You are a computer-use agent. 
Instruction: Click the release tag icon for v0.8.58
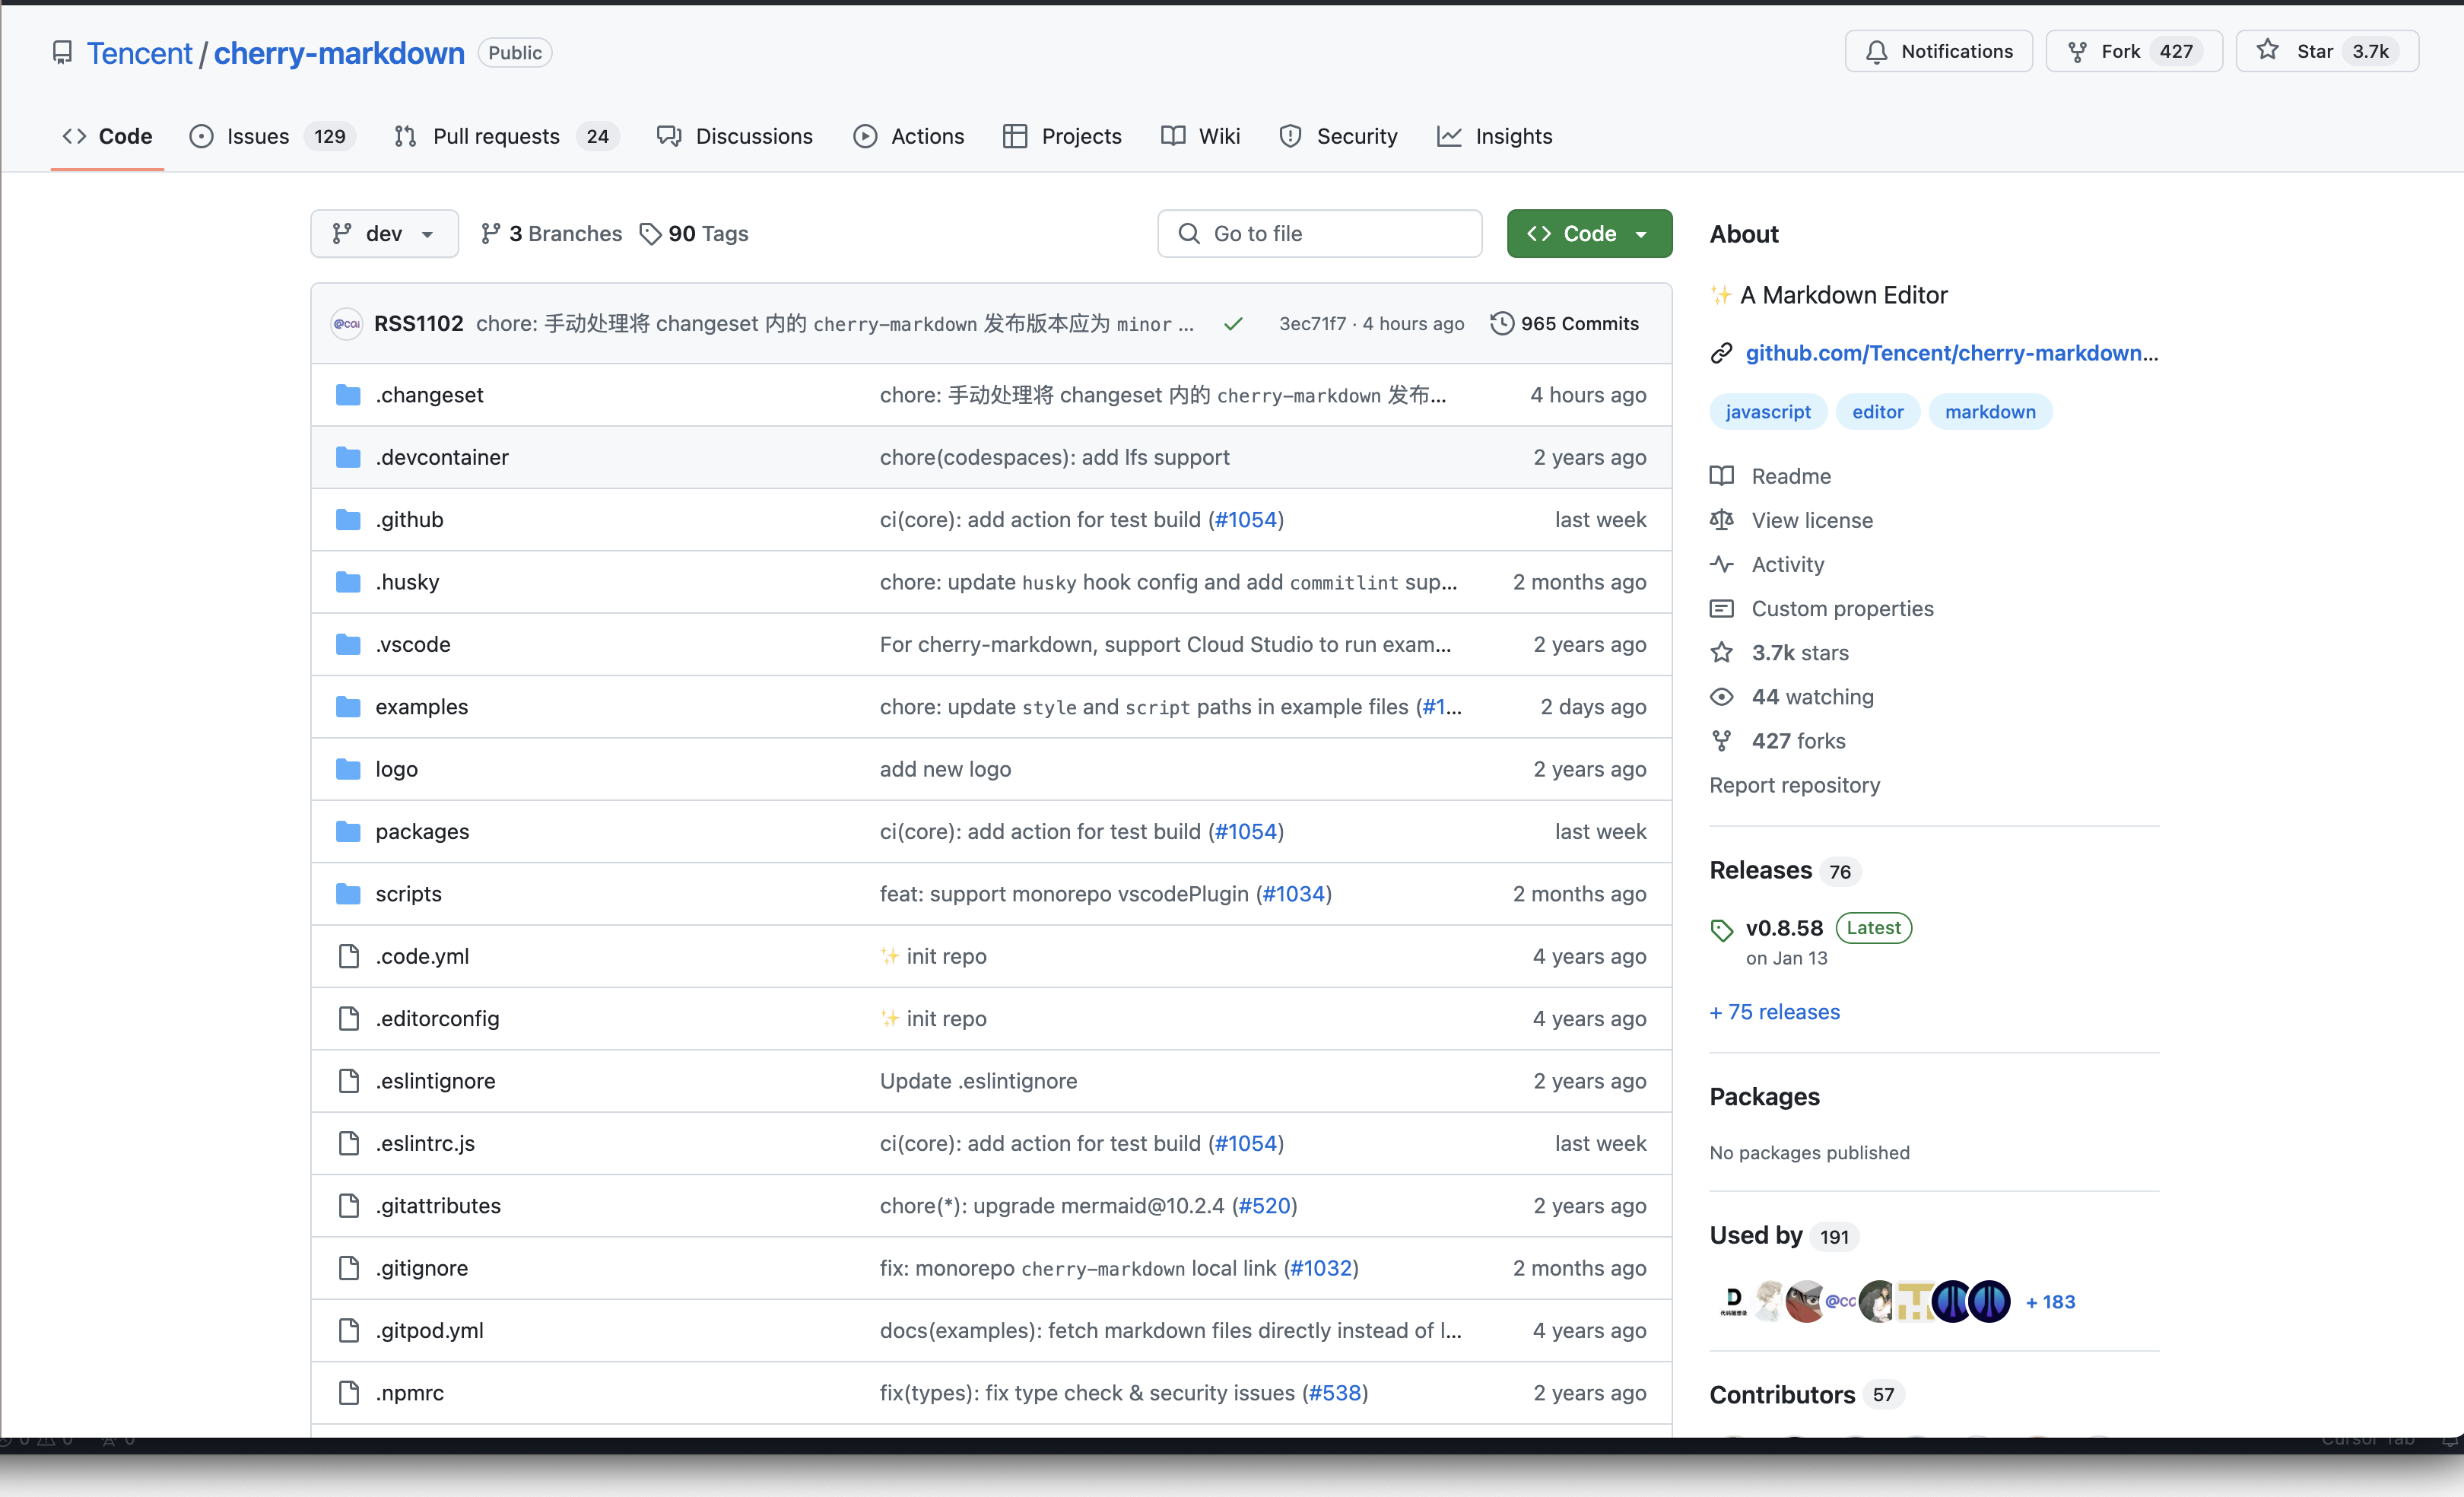click(1721, 930)
